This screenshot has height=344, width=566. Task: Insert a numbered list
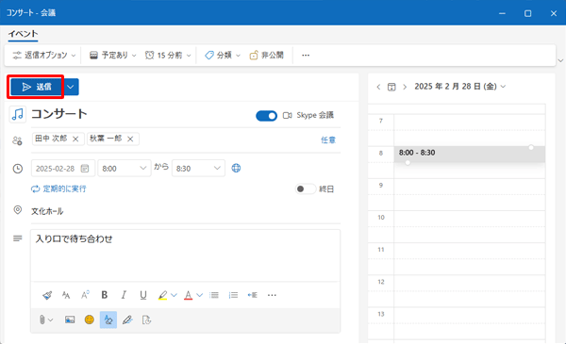pos(233,295)
